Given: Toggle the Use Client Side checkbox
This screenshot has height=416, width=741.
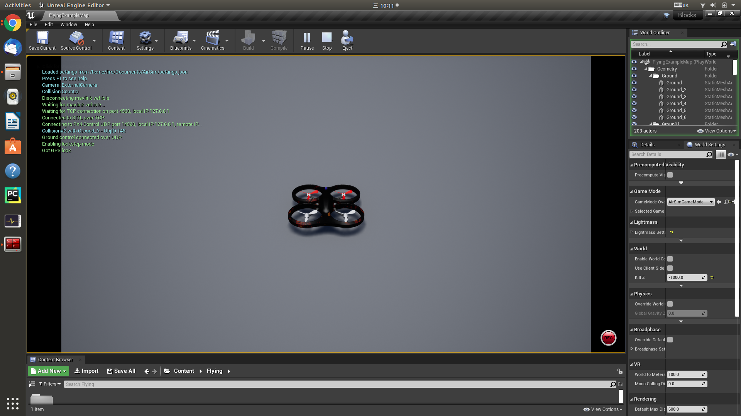Looking at the screenshot, I should coord(670,268).
